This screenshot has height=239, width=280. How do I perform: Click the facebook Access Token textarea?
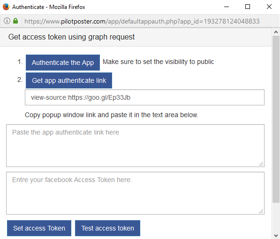135,193
